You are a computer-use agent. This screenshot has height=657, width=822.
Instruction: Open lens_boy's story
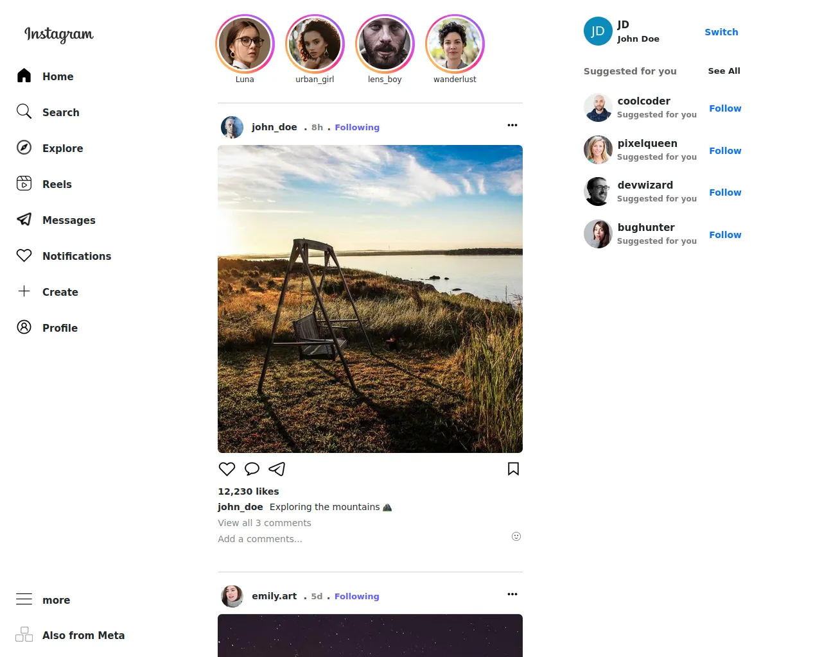point(385,44)
